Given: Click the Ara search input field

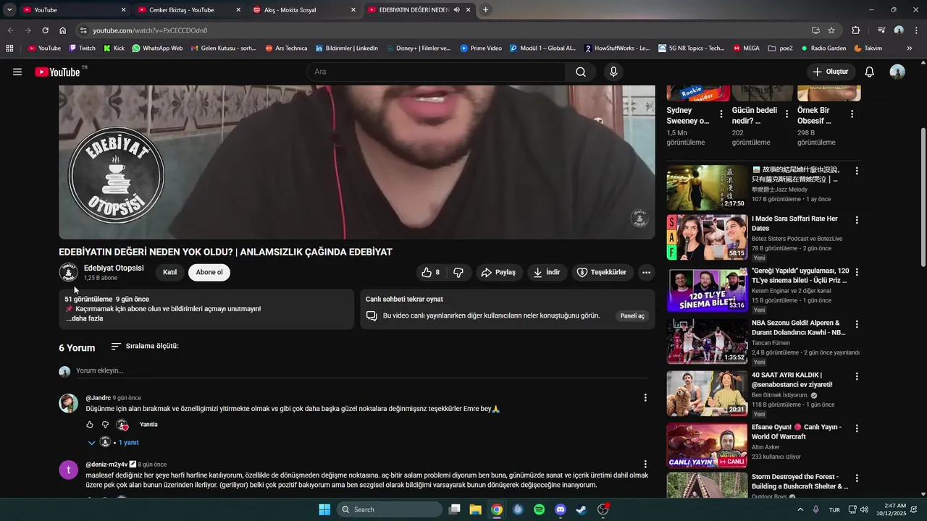Looking at the screenshot, I should pyautogui.click(x=436, y=72).
